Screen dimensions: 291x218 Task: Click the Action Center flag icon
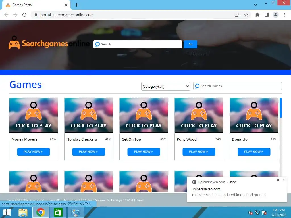264,213
